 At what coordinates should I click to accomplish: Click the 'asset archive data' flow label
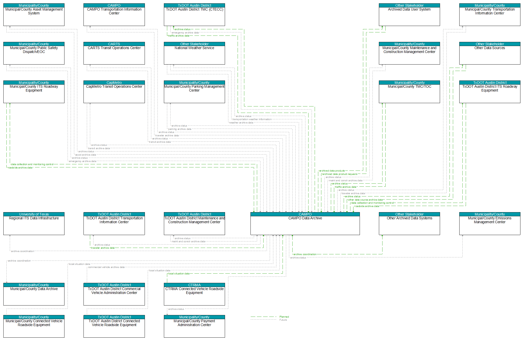(86, 155)
